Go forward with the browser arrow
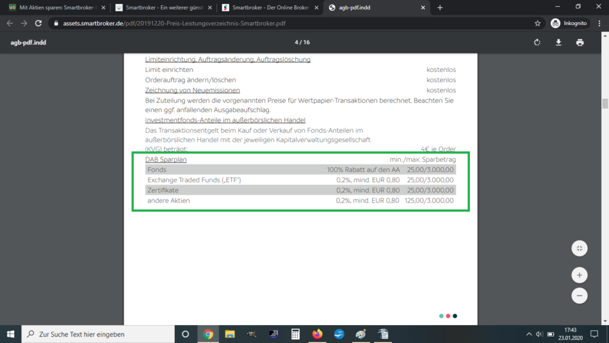 click(24, 23)
